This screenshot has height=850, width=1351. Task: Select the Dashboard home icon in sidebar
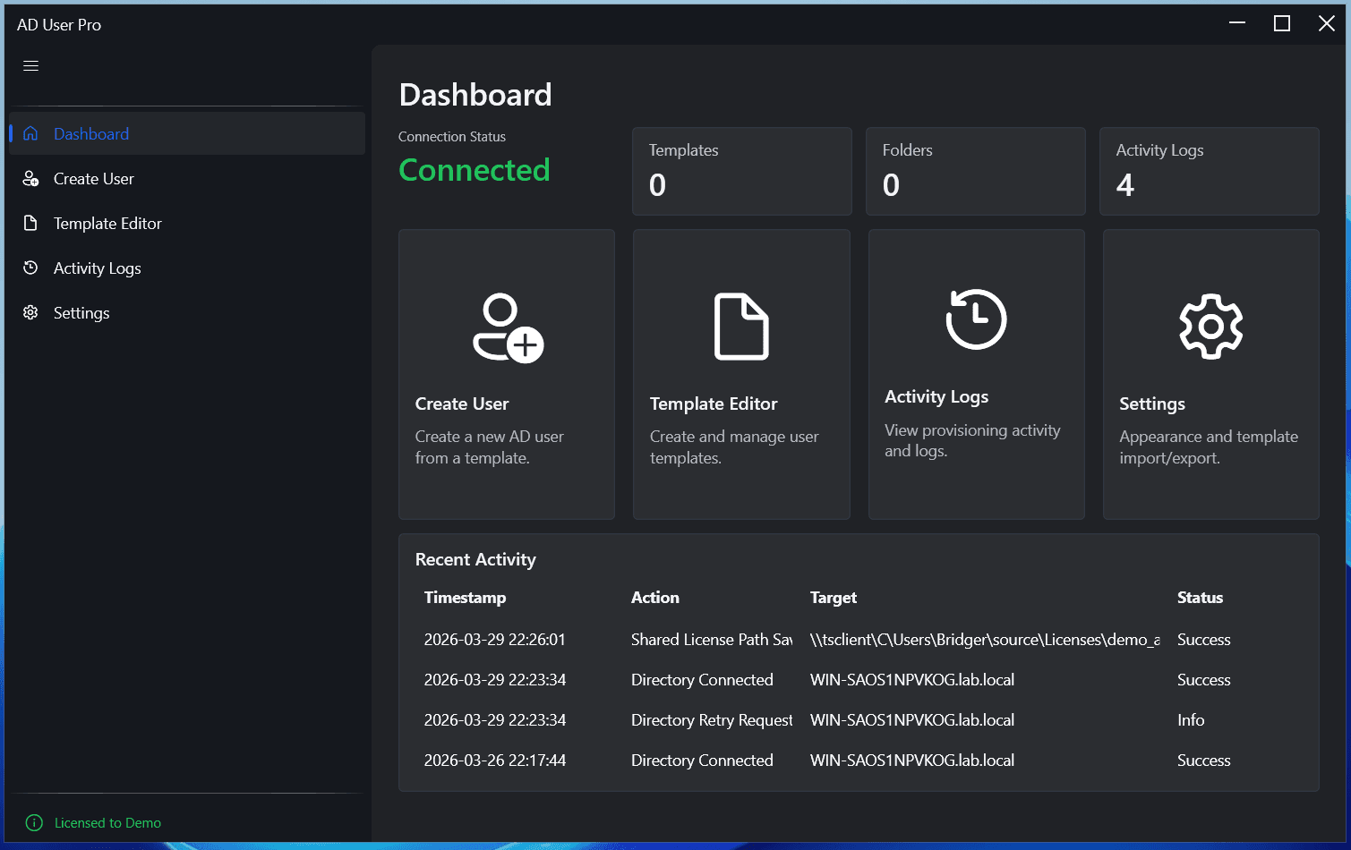pos(31,132)
